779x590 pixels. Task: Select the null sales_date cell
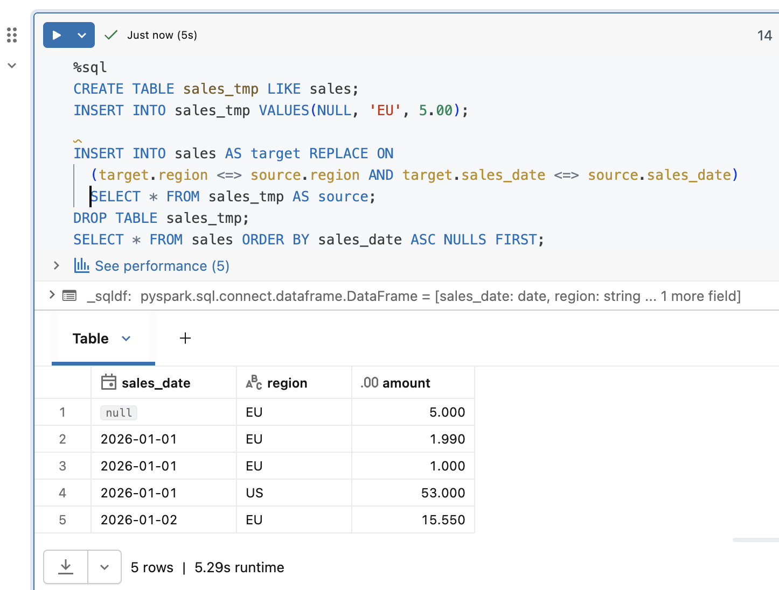pyautogui.click(x=119, y=412)
